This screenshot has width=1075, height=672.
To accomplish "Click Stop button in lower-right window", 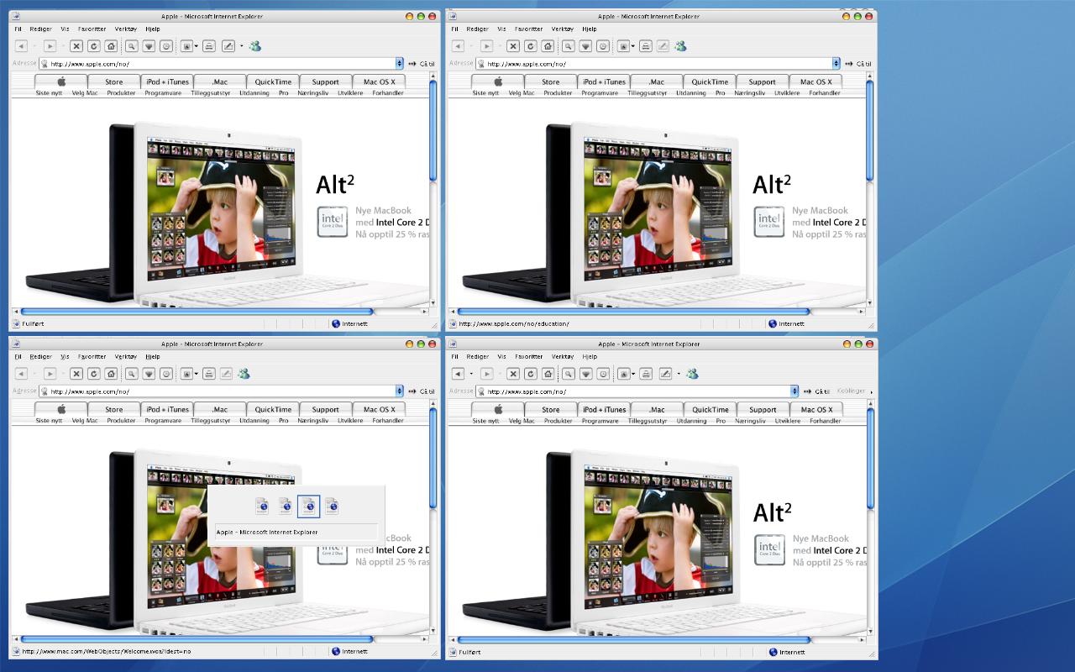I will [513, 374].
